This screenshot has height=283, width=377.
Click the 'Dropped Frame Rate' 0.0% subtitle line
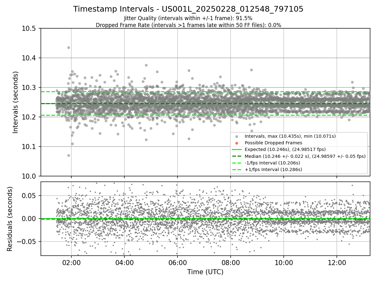point(188,25)
